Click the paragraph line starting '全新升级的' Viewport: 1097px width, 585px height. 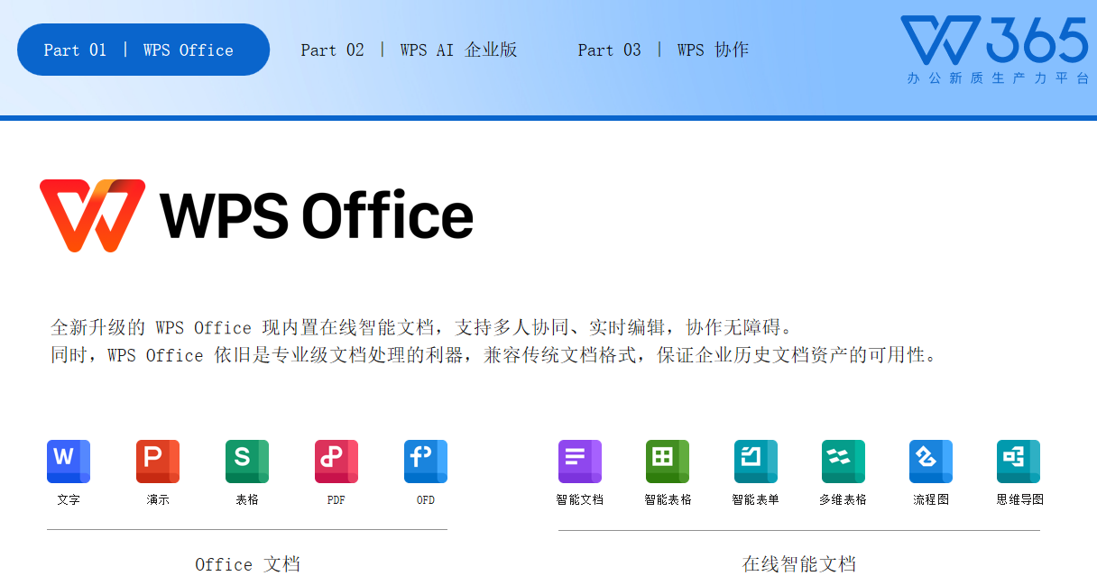pos(421,327)
